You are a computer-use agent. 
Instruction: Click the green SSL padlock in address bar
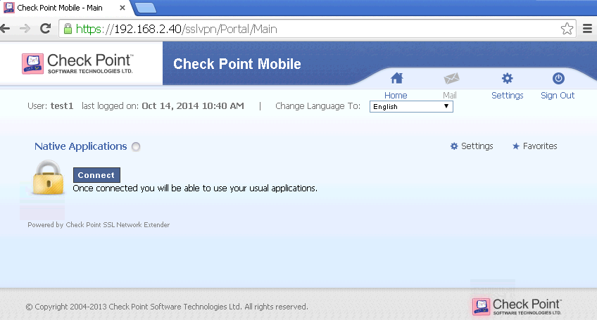tap(68, 29)
